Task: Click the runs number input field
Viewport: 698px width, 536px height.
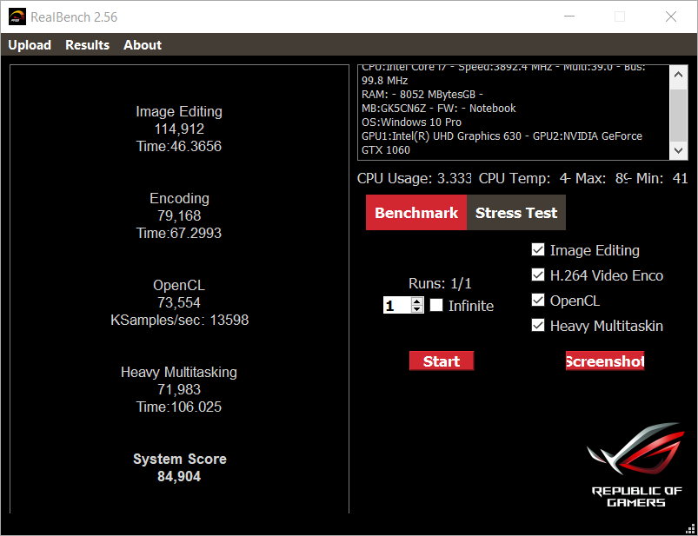Action: pyautogui.click(x=397, y=305)
